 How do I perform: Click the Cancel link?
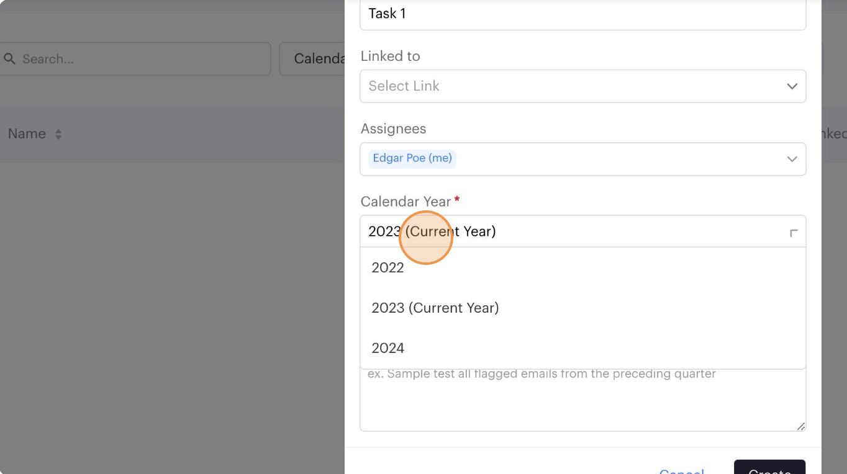681,471
